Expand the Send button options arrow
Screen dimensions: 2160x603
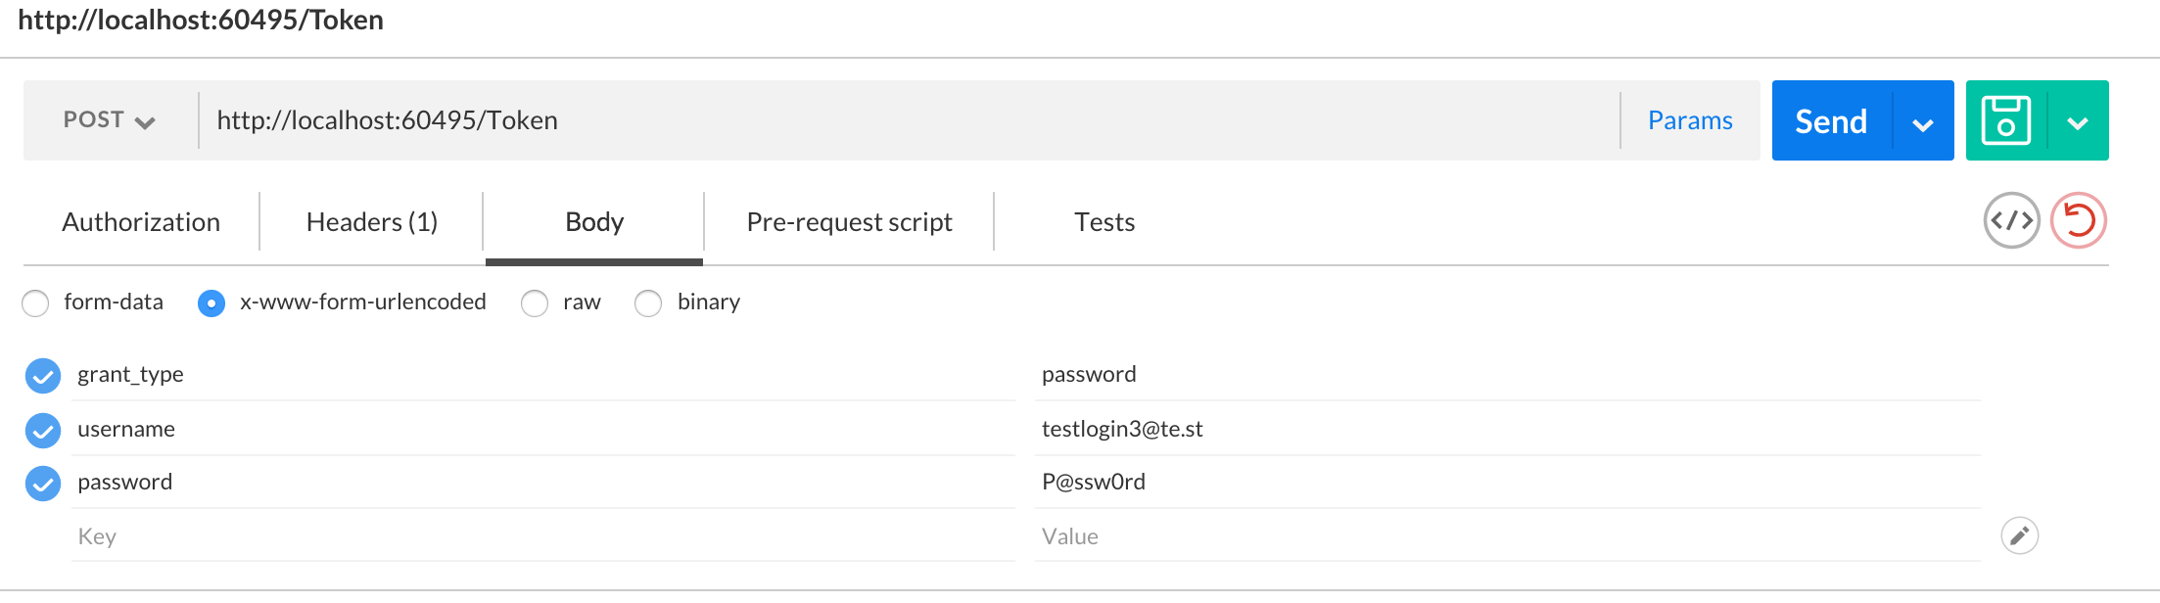click(1923, 122)
